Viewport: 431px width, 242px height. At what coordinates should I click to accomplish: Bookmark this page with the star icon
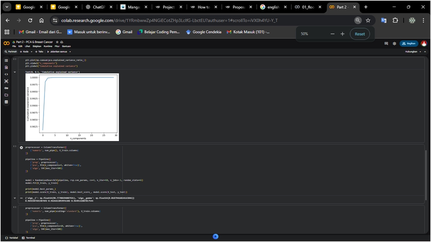(x=368, y=20)
